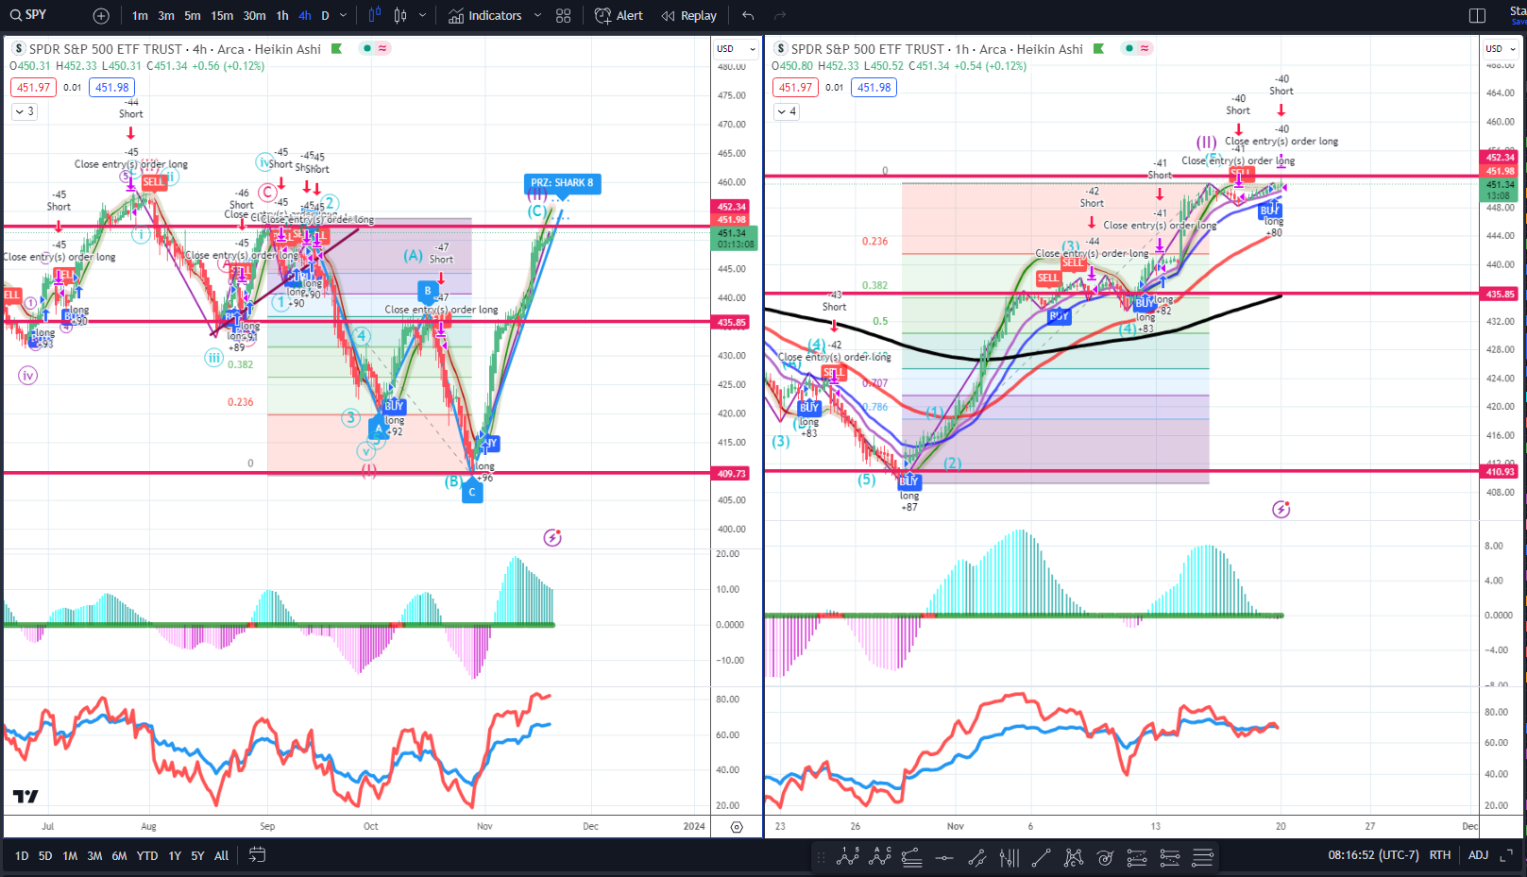Toggle market status pill on 1h chart
Viewport: 1527px width, 877px height.
pyautogui.click(x=1137, y=48)
